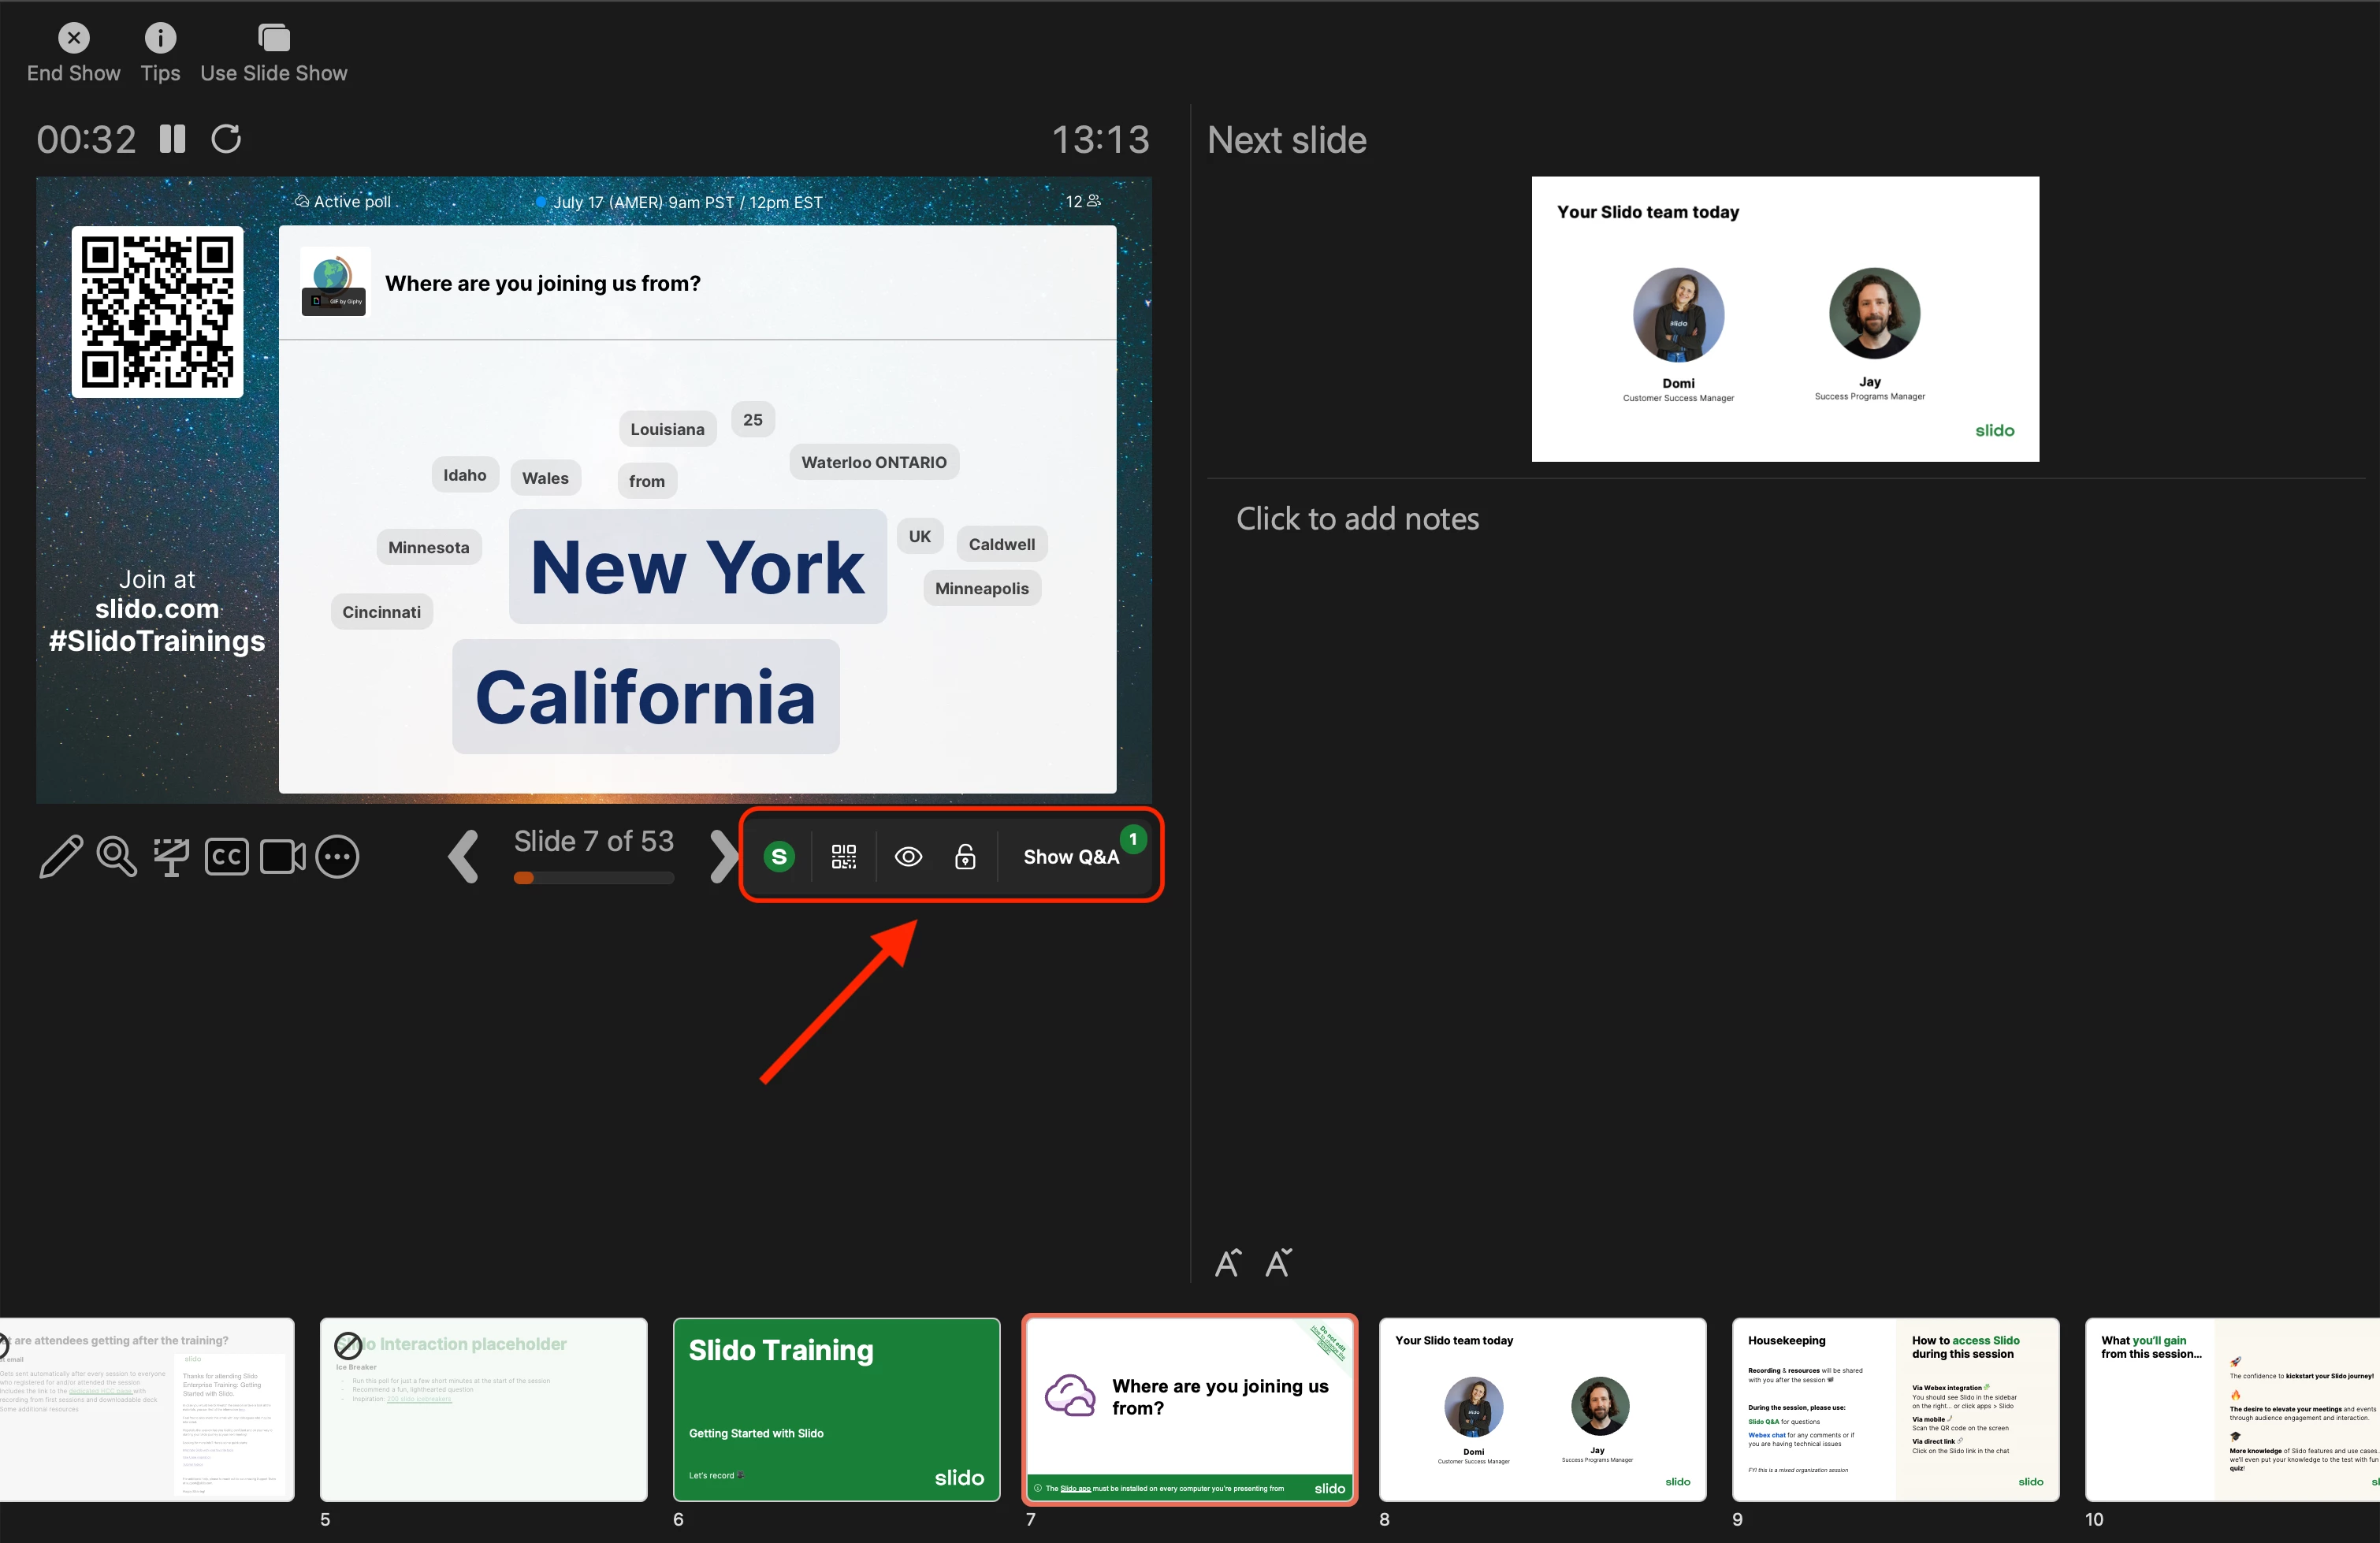
Task: Click the Louisiana word bubble
Action: [667, 429]
